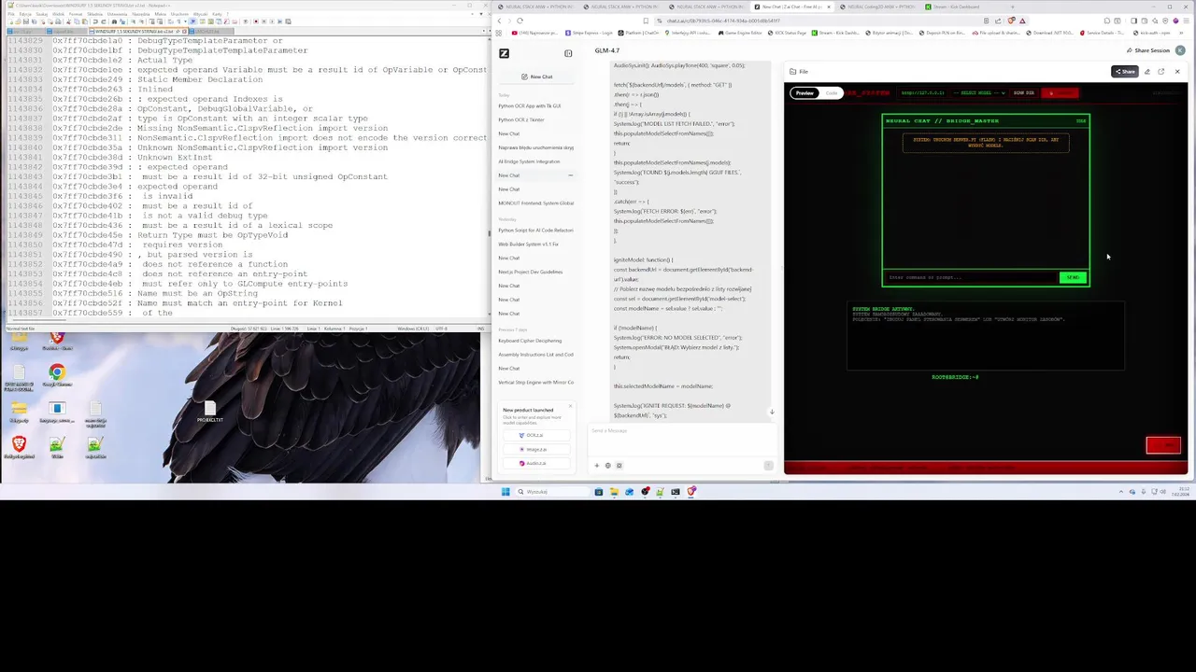
Task: Click the 'Enter command or prompt' field
Action: click(971, 277)
